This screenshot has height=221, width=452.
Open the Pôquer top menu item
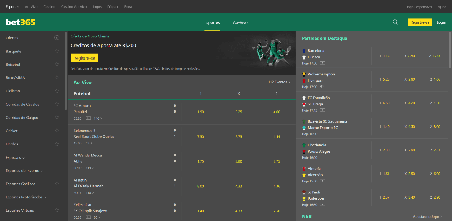tap(113, 7)
